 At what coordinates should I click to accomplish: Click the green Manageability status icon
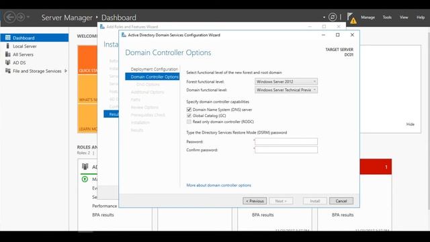85,179
